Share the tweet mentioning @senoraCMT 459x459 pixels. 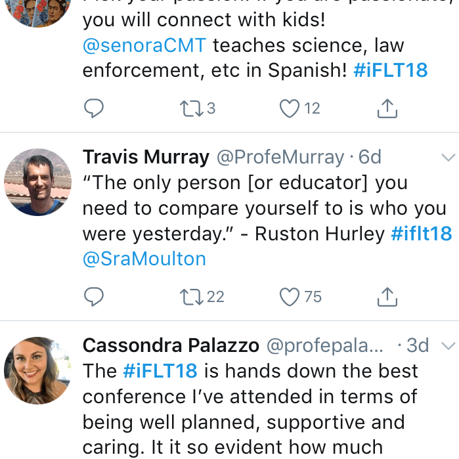(387, 108)
